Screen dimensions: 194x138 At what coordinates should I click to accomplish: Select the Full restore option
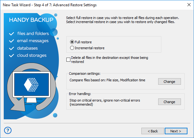(x=72, y=42)
